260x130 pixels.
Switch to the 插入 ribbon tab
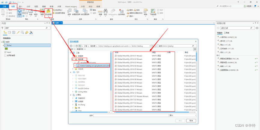coord(21,7)
